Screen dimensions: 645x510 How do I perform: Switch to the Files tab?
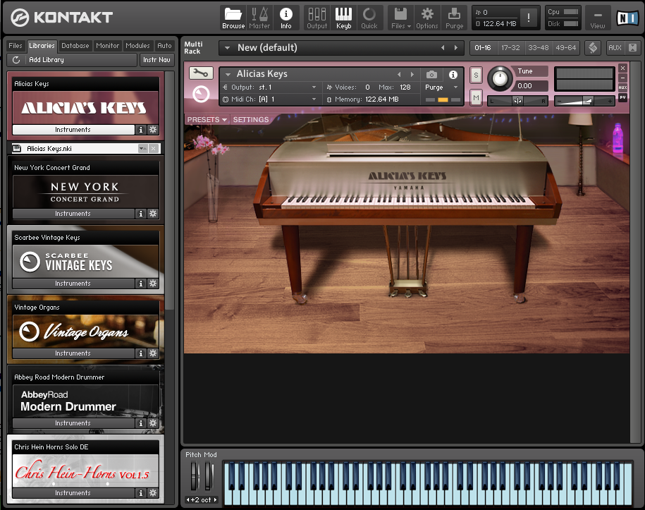[16, 46]
